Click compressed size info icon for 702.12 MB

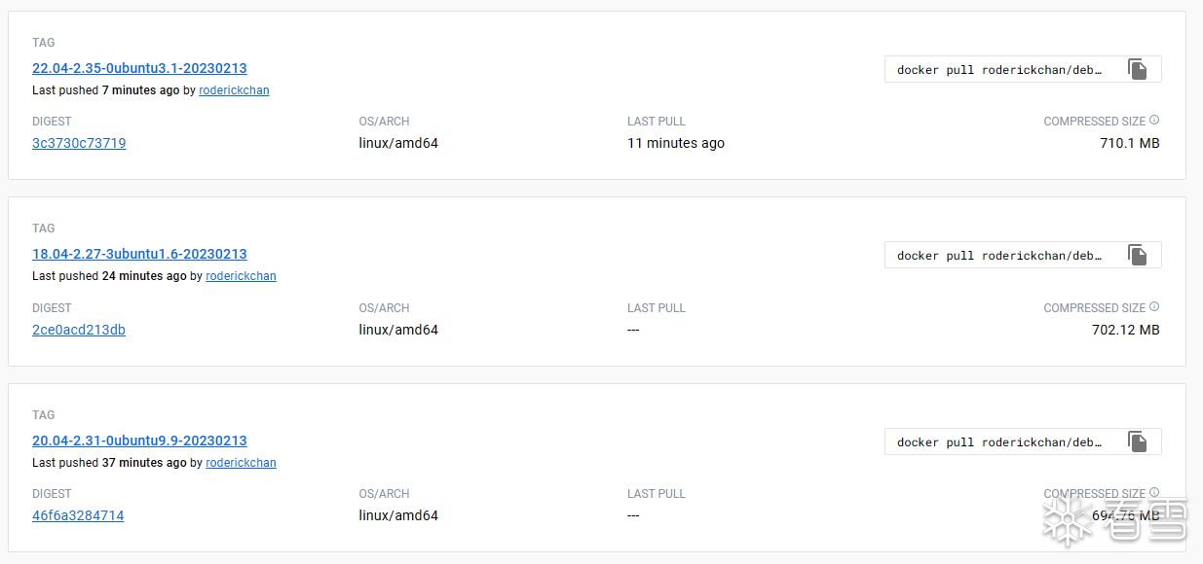click(1154, 307)
